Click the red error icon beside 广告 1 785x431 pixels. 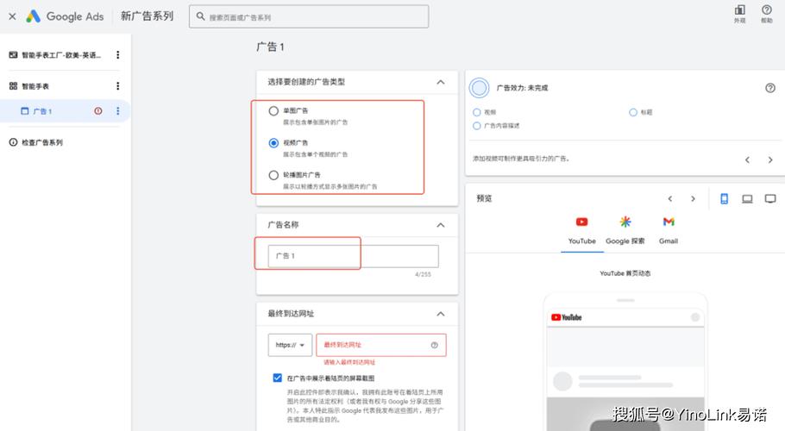click(98, 111)
